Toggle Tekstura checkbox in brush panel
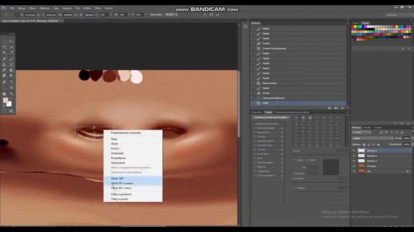Screen dimensions: 414x232 coord(254,137)
